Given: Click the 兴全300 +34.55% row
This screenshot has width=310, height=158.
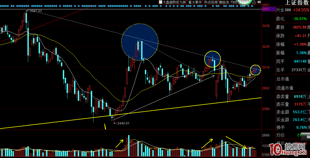Looking at the screenshot, I should click(x=292, y=10).
